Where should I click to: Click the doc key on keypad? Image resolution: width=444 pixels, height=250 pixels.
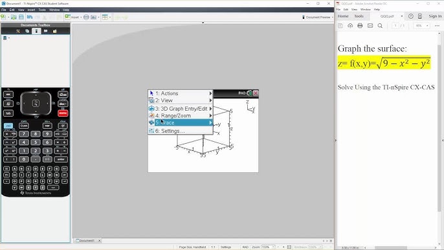pyautogui.click(x=63, y=104)
